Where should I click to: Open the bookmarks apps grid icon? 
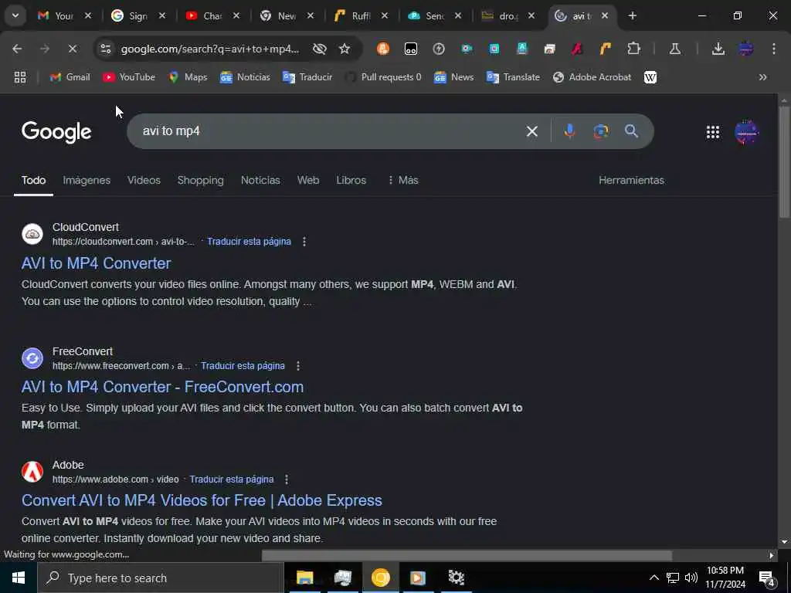pos(20,77)
